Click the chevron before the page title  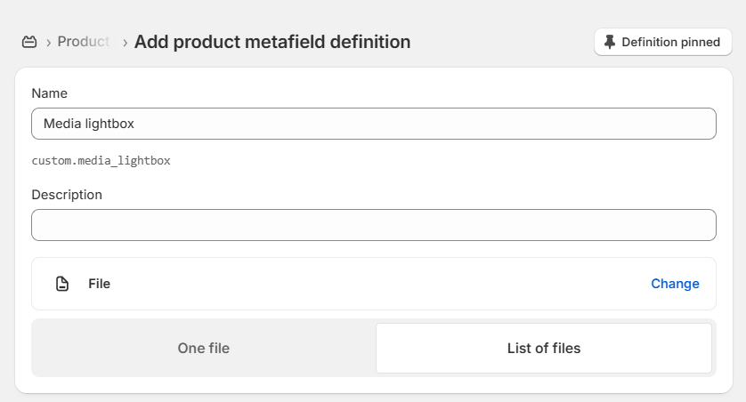[x=125, y=42]
